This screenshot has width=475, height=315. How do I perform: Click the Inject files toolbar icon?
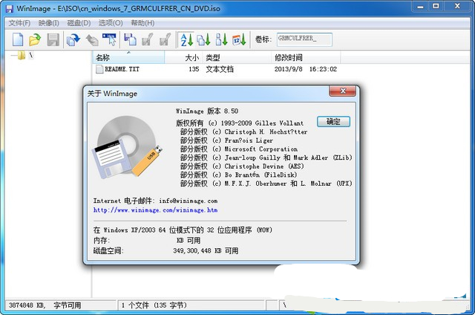click(x=131, y=39)
